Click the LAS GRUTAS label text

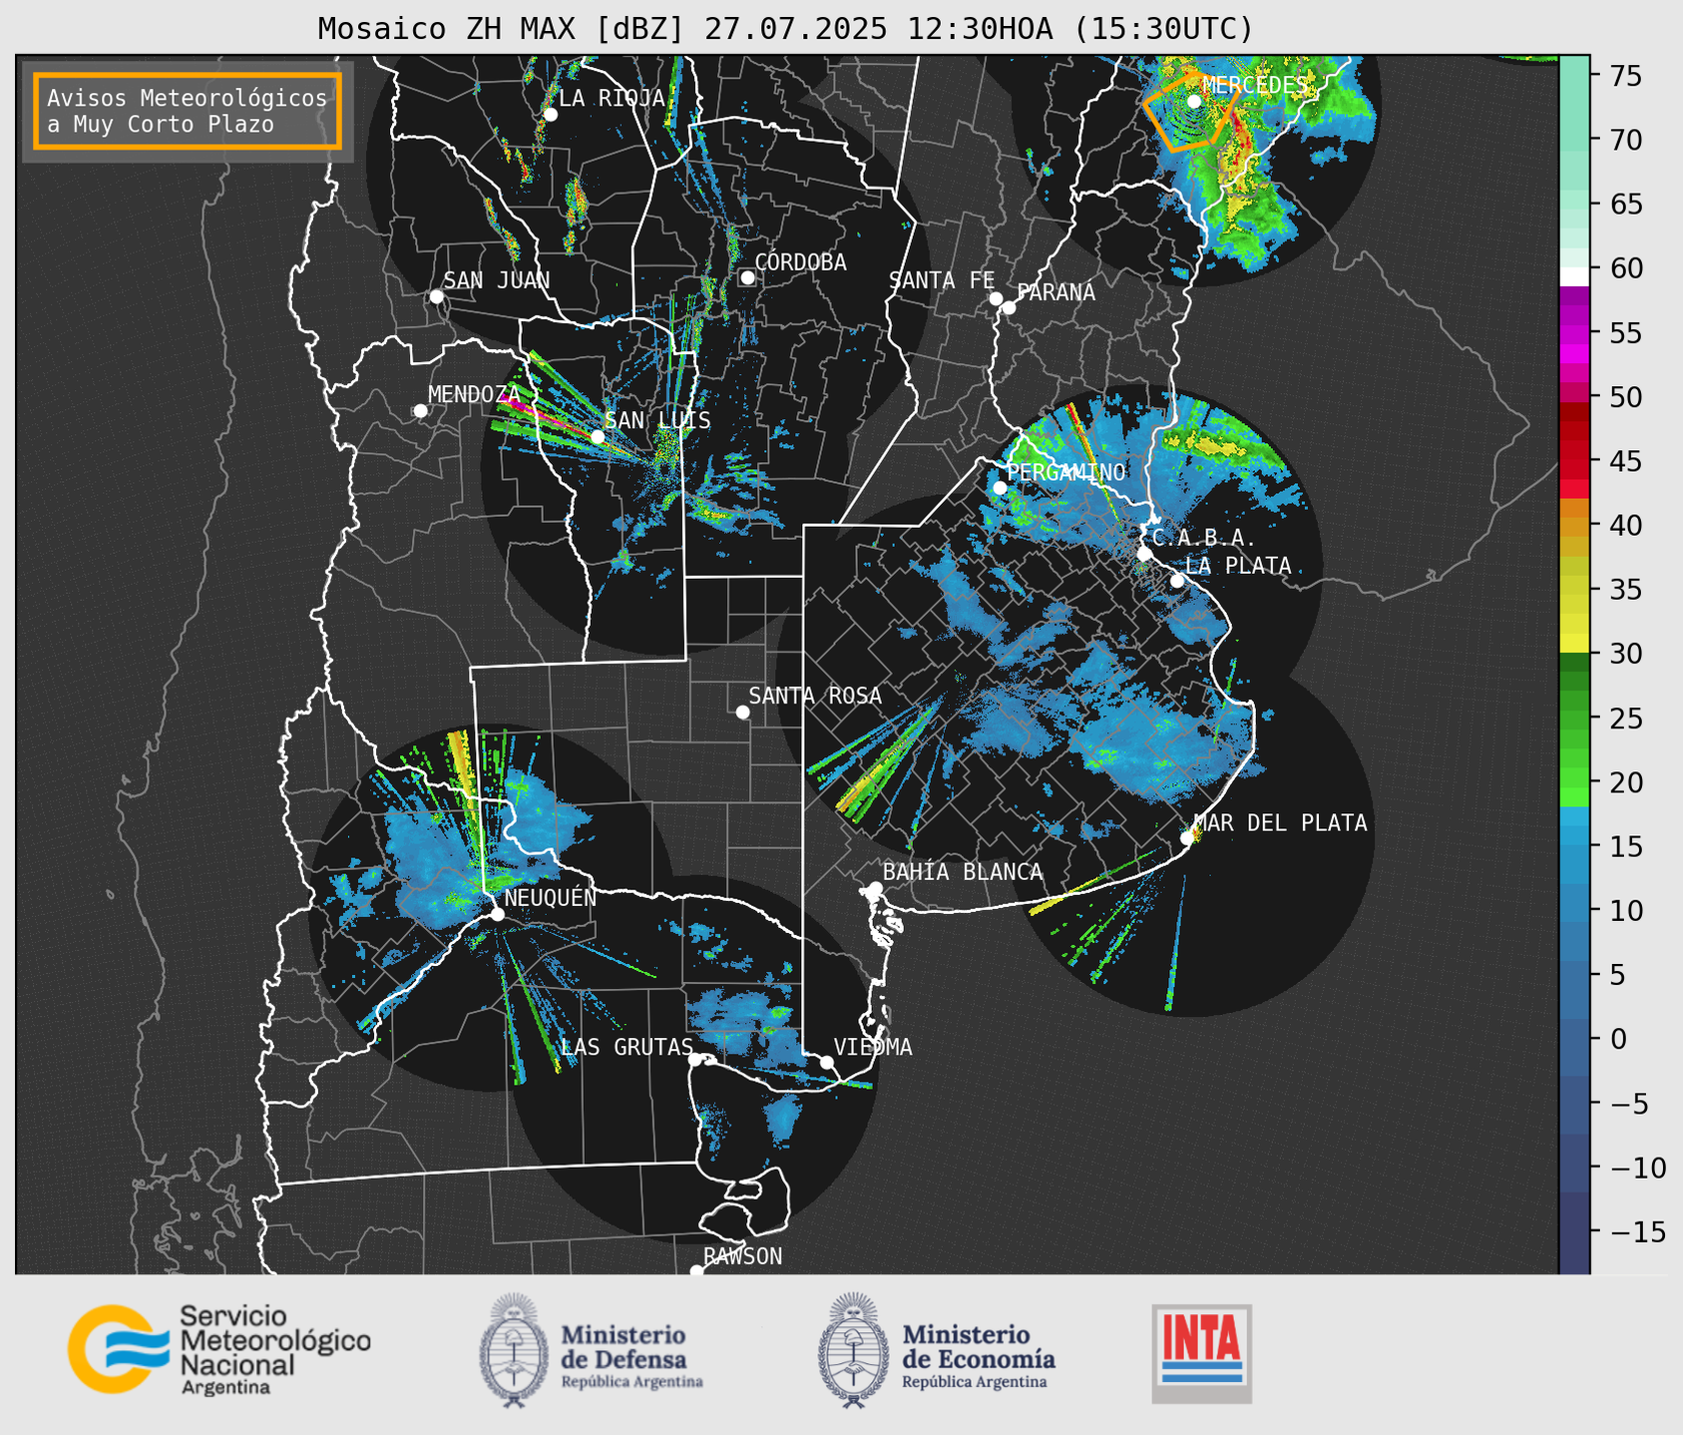pyautogui.click(x=627, y=1047)
